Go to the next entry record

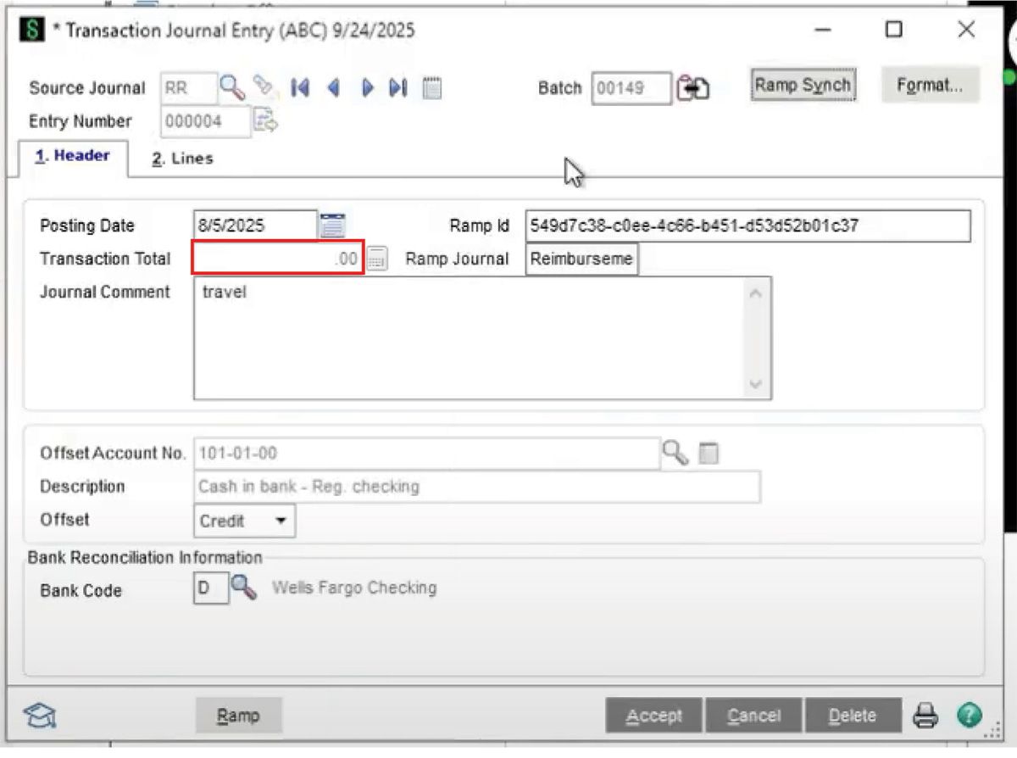click(366, 87)
